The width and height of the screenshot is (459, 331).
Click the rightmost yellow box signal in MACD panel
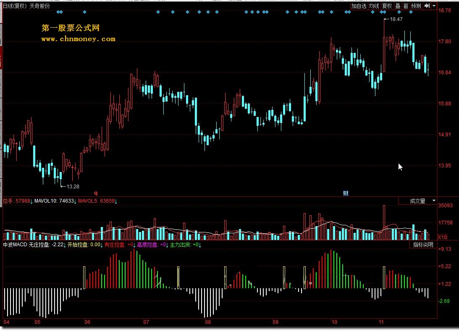point(384,277)
